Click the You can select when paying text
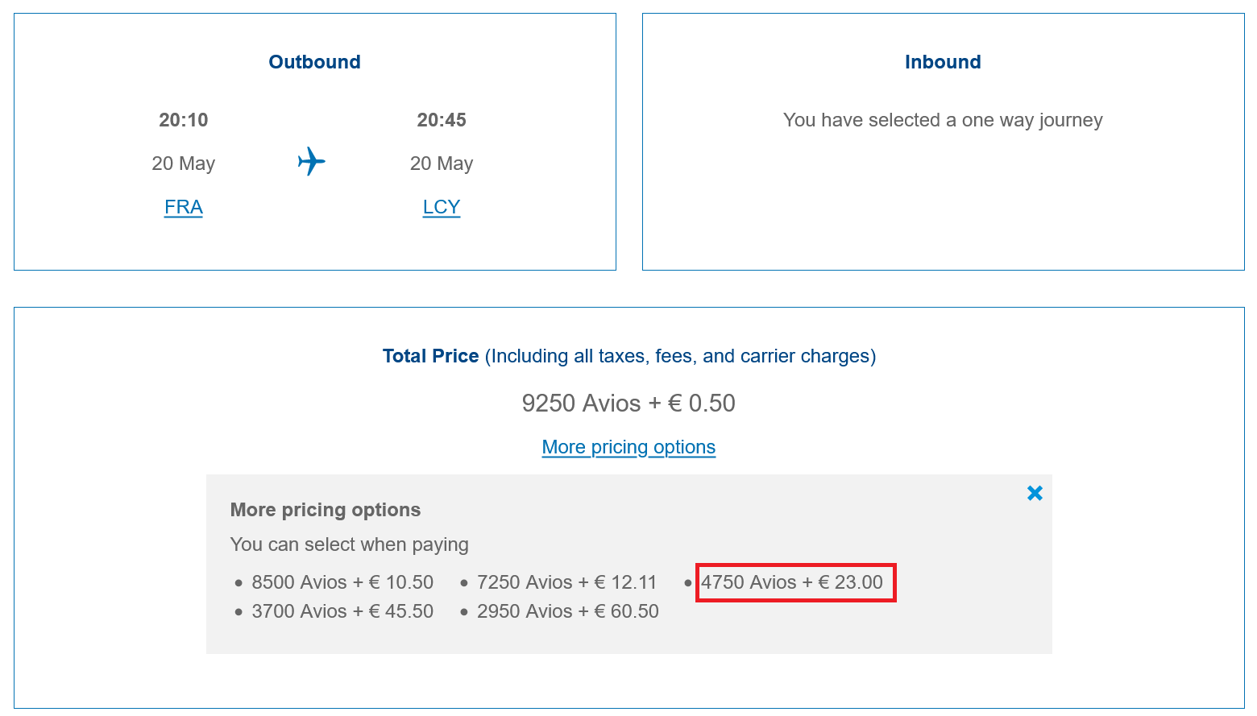This screenshot has height=716, width=1257. [x=350, y=544]
